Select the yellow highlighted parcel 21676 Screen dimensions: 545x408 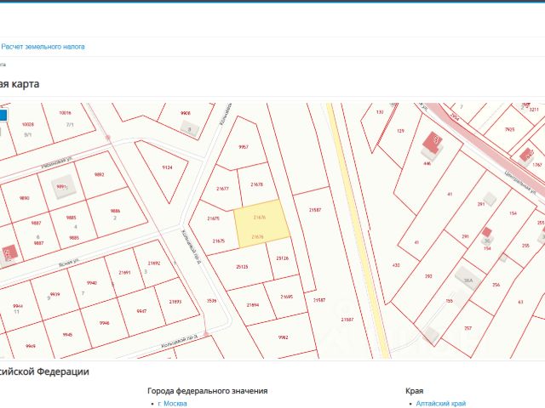click(x=261, y=224)
